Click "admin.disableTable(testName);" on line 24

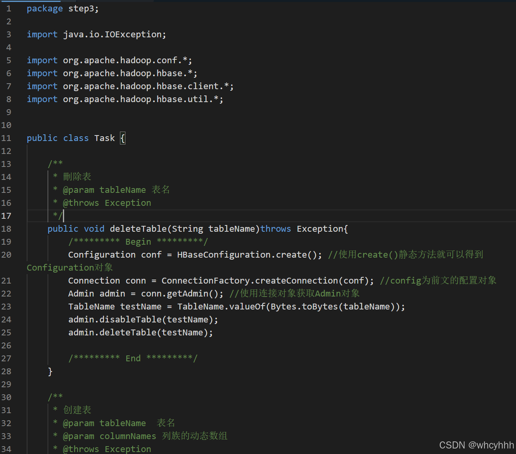point(143,320)
